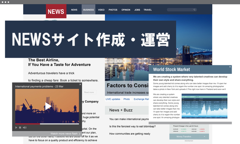
Task: Click the small play button below video
Action: [x=16, y=127]
